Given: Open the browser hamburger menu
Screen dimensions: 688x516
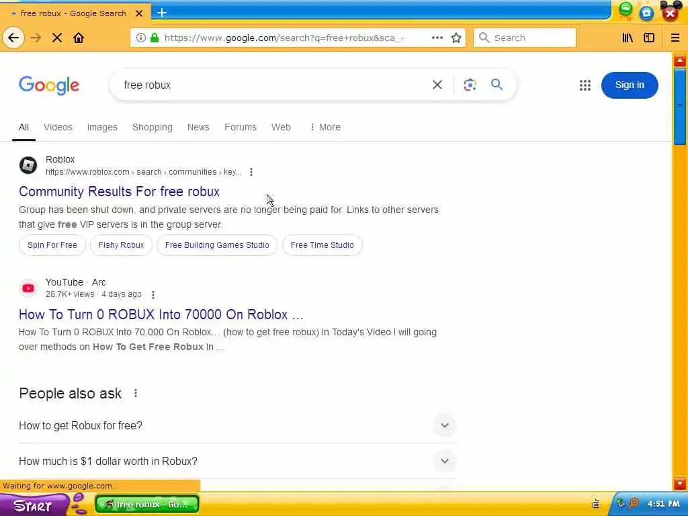Looking at the screenshot, I should pos(675,38).
